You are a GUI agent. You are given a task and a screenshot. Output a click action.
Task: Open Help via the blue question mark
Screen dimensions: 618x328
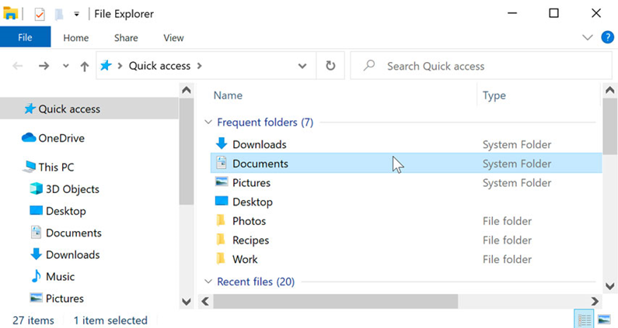point(607,37)
